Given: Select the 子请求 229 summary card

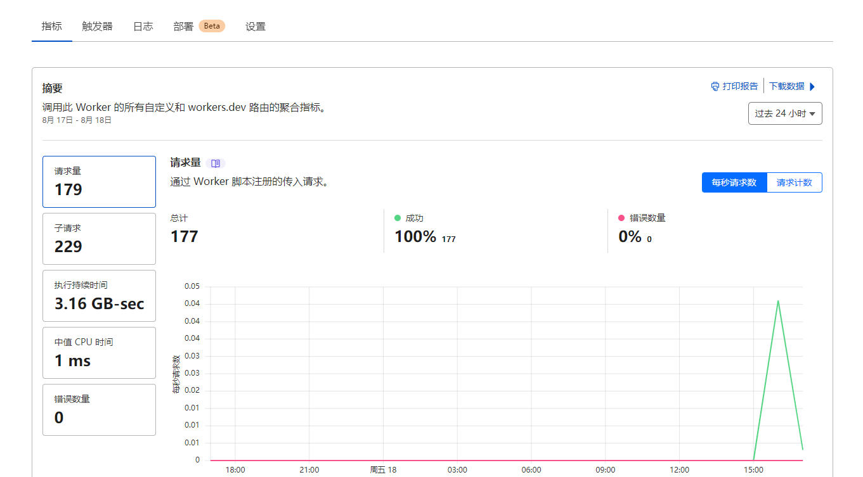Looking at the screenshot, I should coord(99,239).
